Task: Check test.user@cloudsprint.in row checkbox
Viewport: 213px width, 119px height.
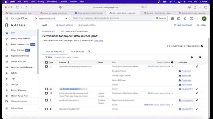Action: [x=46, y=109]
